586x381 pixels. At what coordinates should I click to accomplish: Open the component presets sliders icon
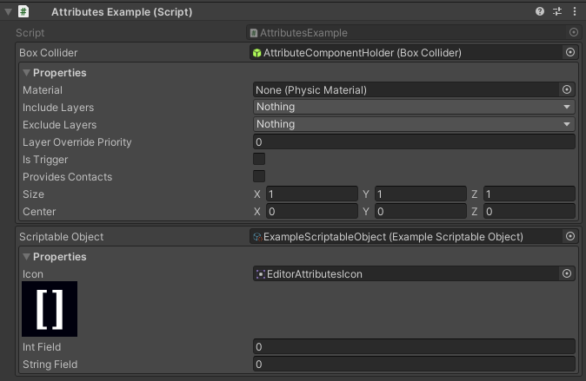557,11
